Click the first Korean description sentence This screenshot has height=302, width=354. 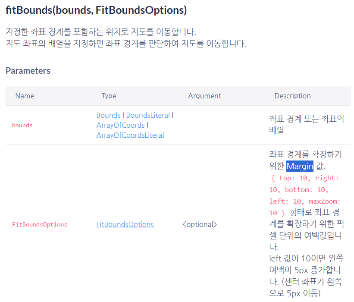pos(101,32)
